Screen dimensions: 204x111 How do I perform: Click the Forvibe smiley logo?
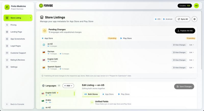(x=41, y=6)
